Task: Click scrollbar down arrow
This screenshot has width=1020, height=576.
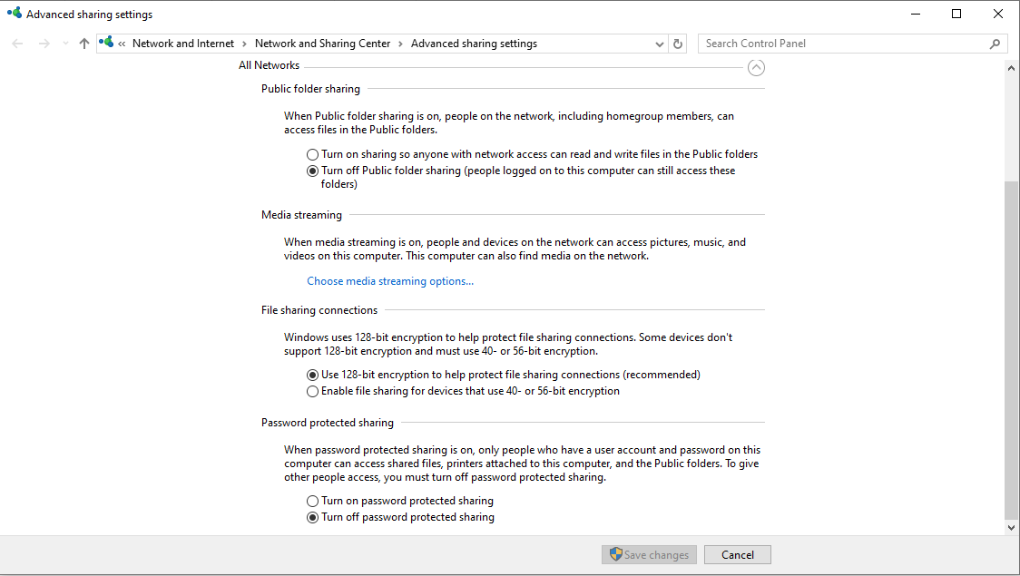Action: click(1011, 528)
